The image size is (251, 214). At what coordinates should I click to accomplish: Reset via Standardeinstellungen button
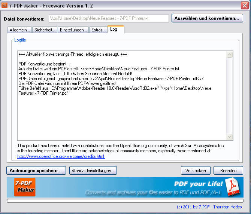pyautogui.click(x=93, y=171)
